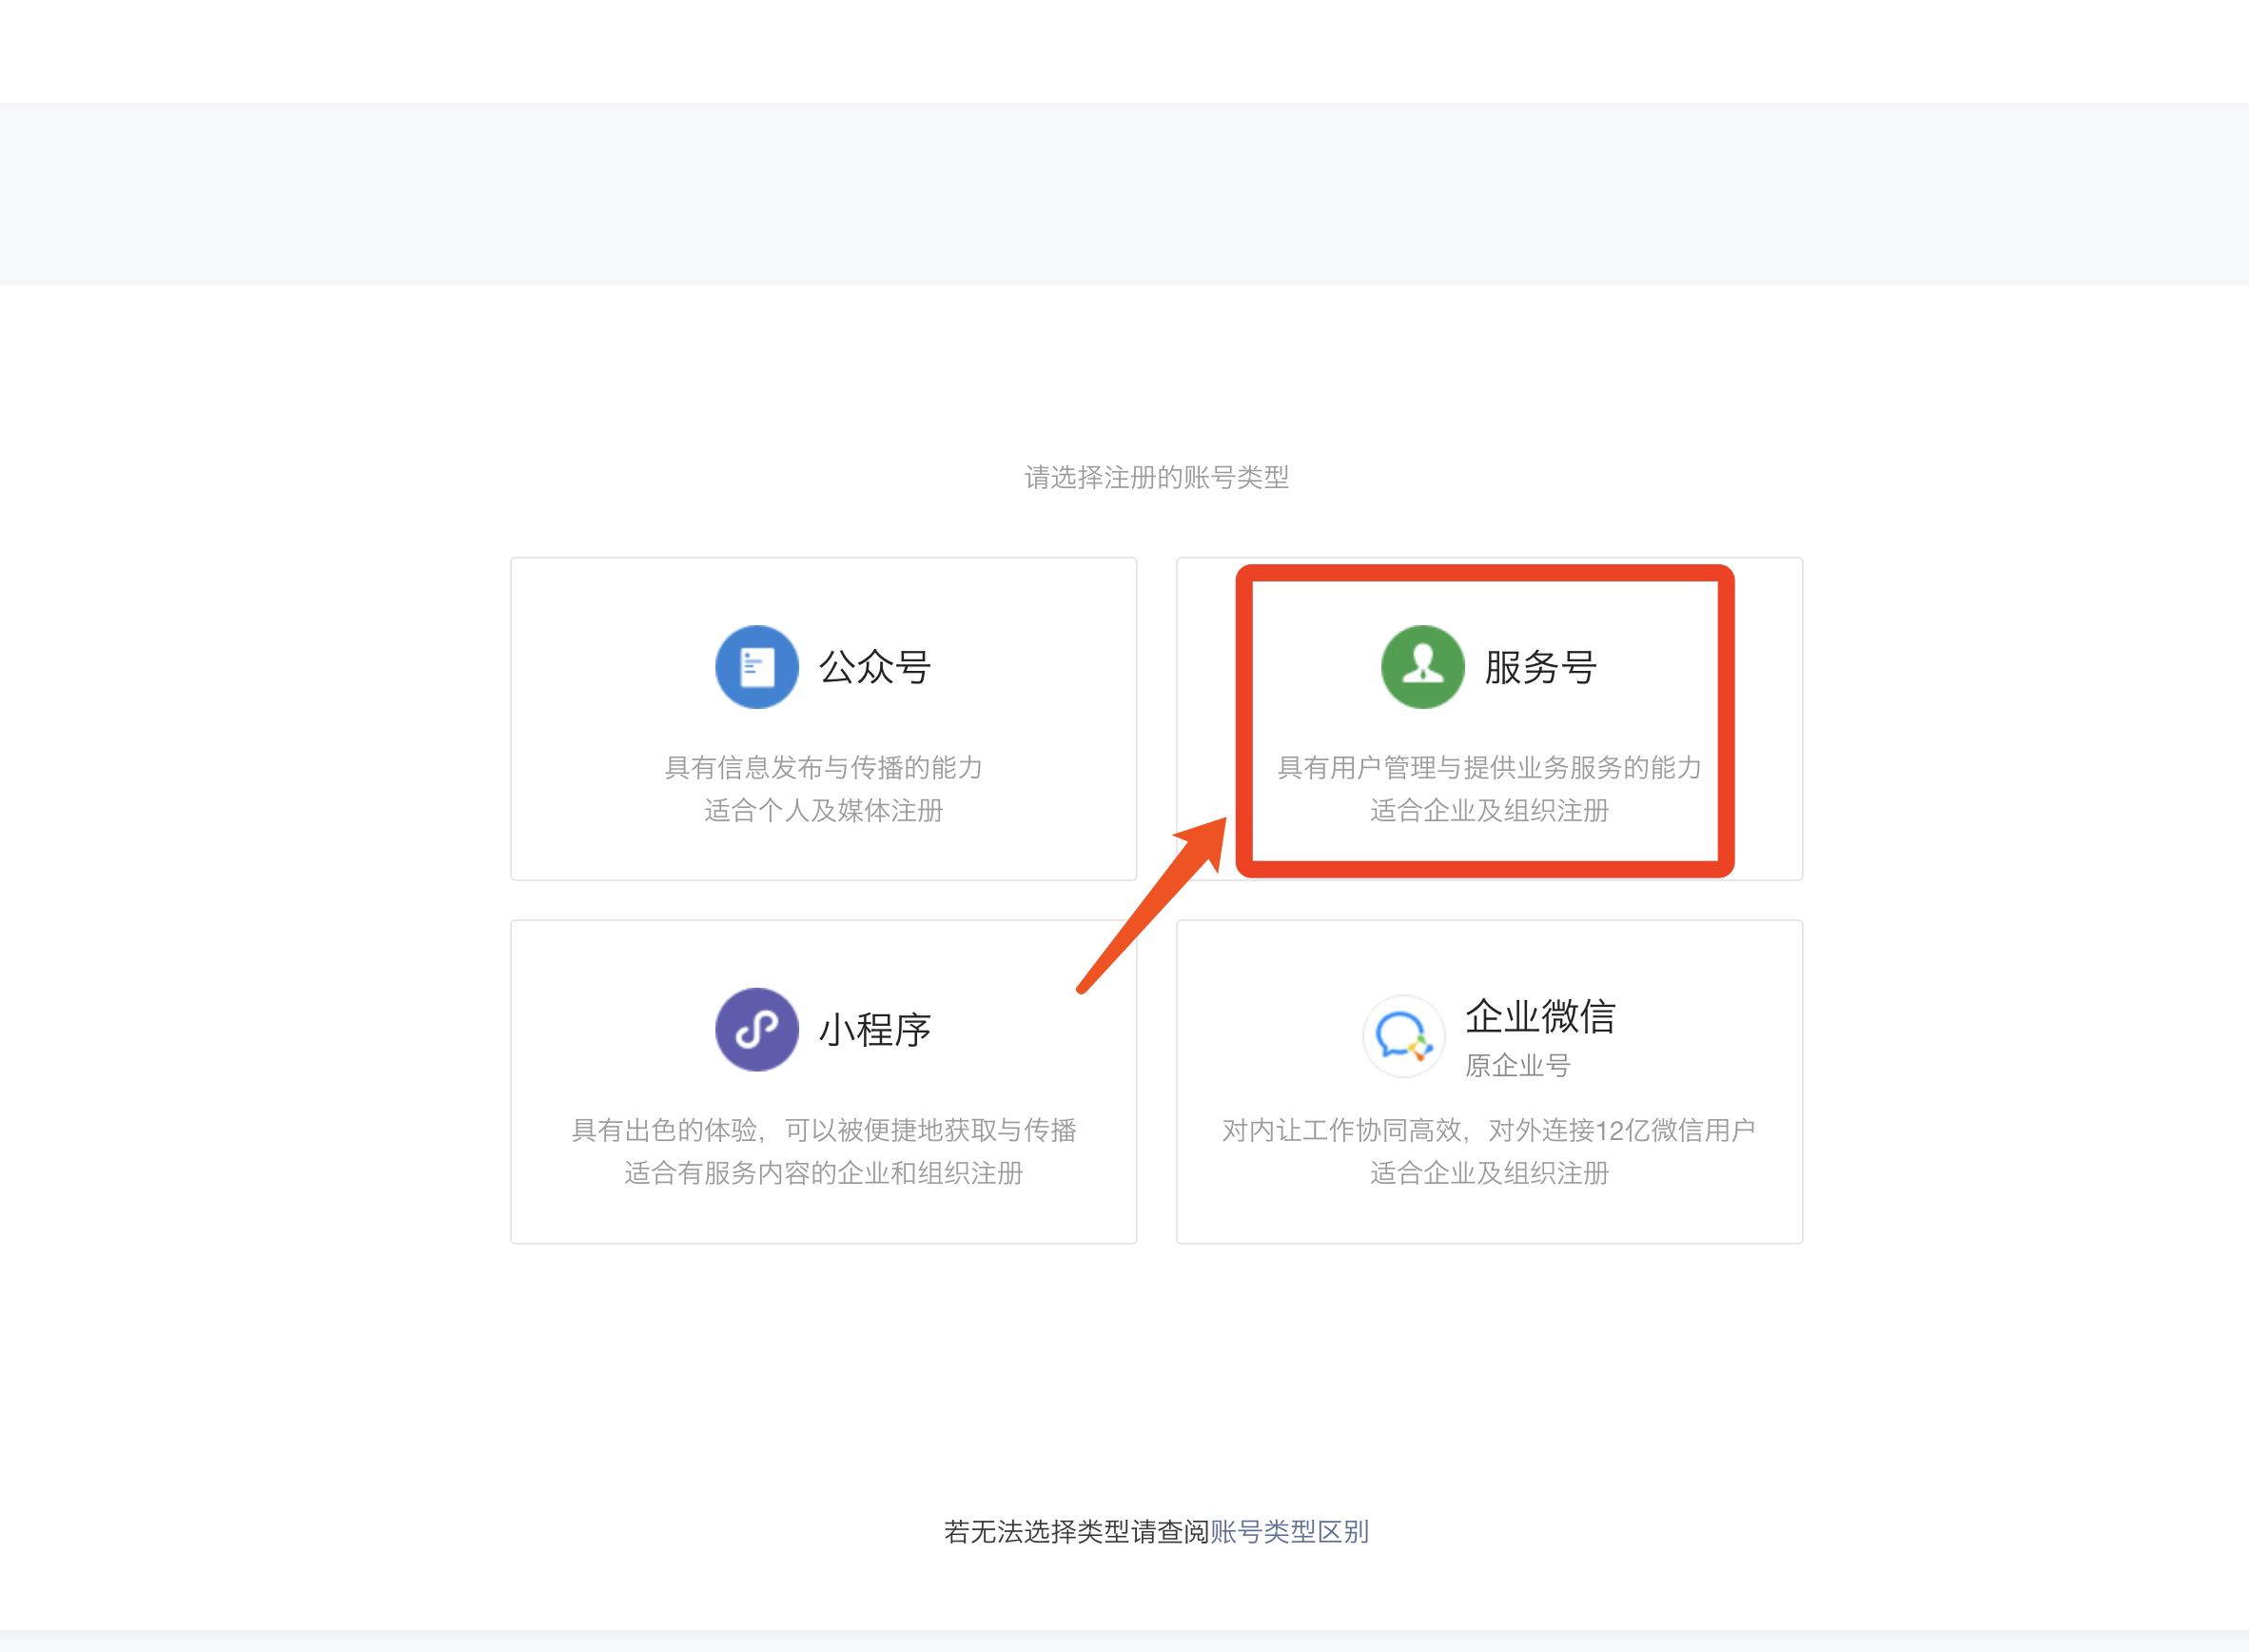Select the 企业微信 account type title
This screenshot has height=1652, width=2249.
[x=1540, y=1016]
